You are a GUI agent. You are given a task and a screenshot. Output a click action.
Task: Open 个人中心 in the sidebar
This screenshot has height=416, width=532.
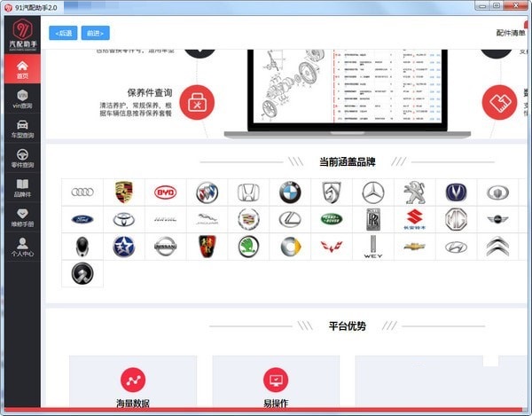pos(22,247)
